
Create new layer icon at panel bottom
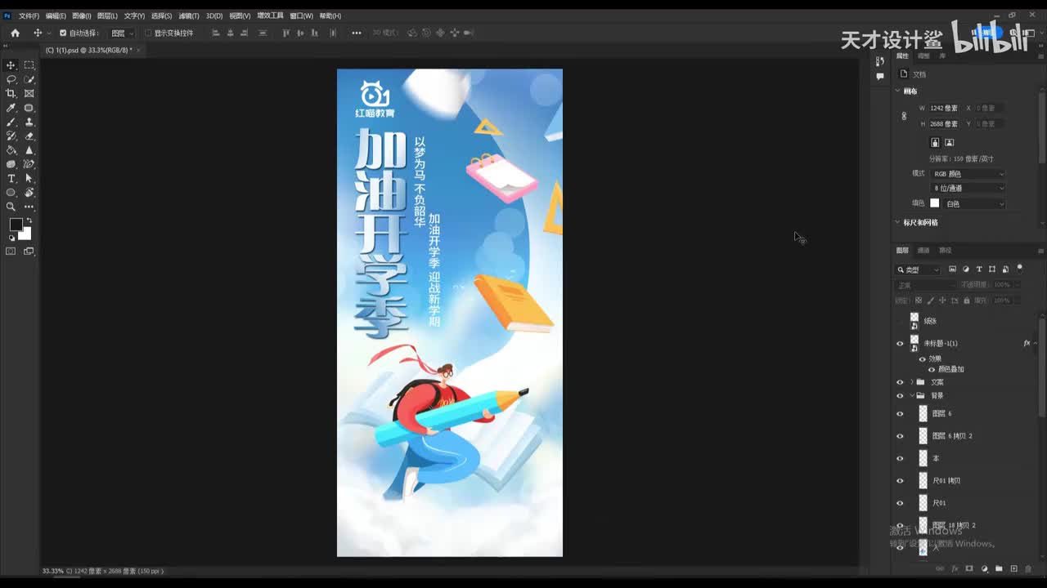(x=1013, y=568)
